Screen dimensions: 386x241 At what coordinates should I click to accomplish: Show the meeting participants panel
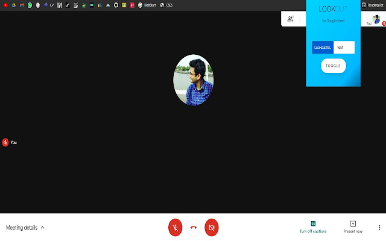(291, 19)
